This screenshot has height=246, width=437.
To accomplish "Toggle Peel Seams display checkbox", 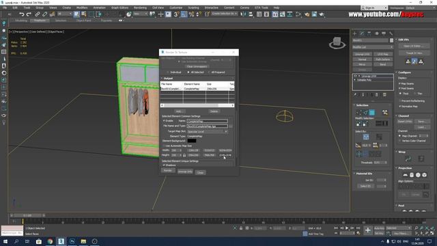I will (400, 88).
